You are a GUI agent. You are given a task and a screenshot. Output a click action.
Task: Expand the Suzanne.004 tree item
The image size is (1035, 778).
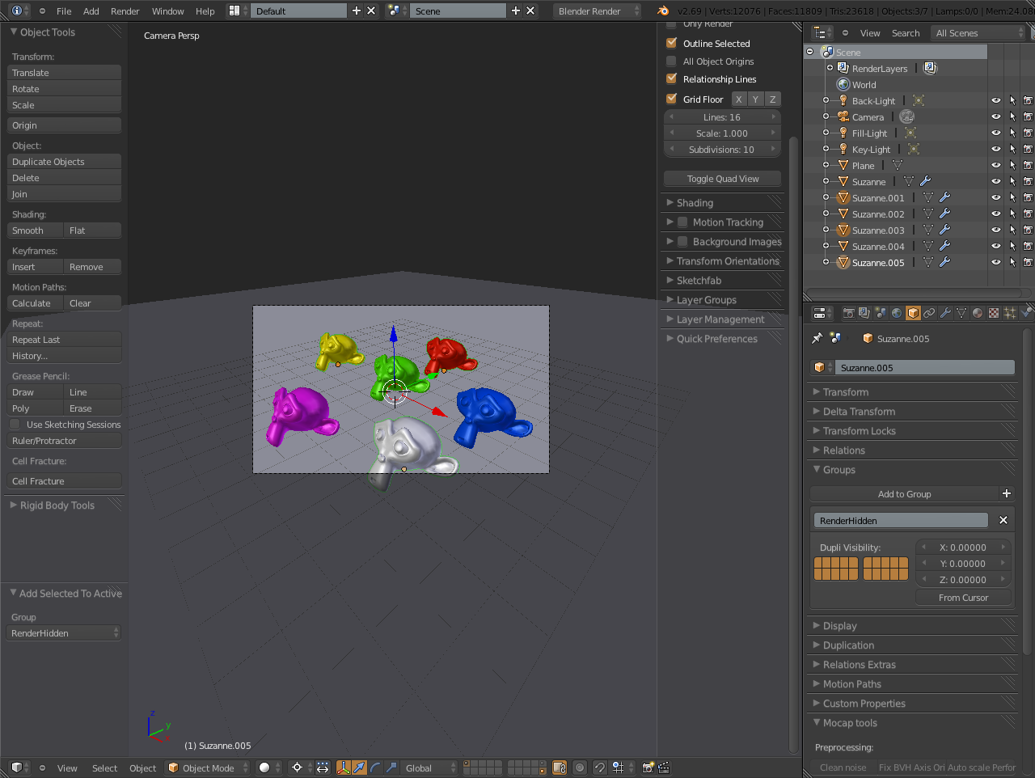pos(826,246)
